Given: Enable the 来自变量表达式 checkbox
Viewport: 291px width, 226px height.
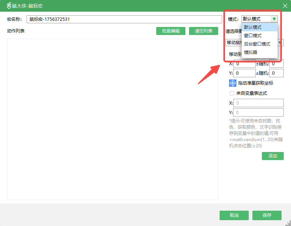Looking at the screenshot, I should pyautogui.click(x=232, y=93).
